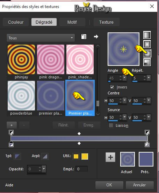
Task: Click the 1pl foreground color icon
Action: click(17, 156)
